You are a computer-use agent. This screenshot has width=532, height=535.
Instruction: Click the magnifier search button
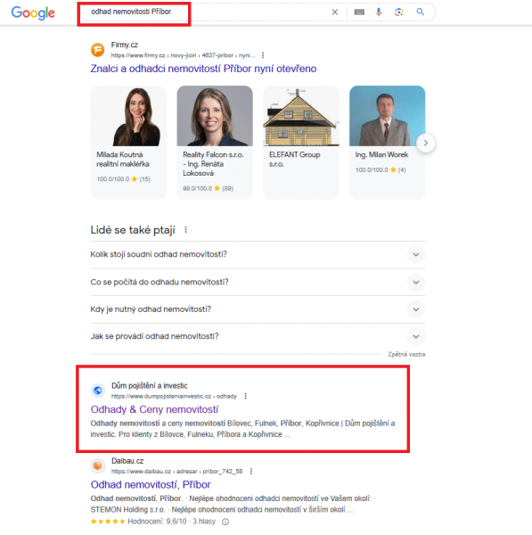pyautogui.click(x=420, y=12)
